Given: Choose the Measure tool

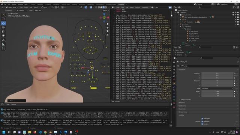Looking at the screenshot, I should pyautogui.click(x=3, y=44).
